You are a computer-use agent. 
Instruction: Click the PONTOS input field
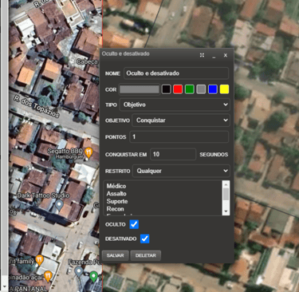(x=179, y=136)
